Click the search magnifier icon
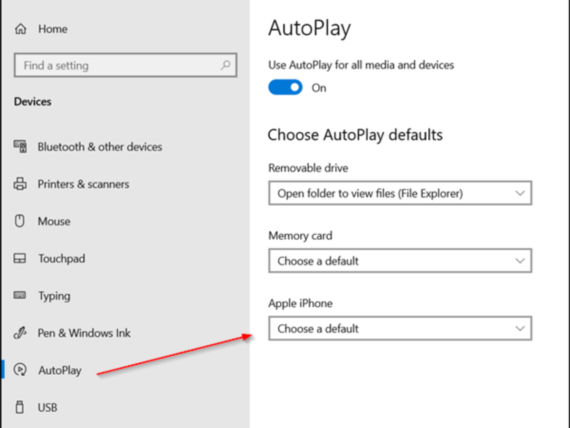This screenshot has width=570, height=428. (x=226, y=65)
